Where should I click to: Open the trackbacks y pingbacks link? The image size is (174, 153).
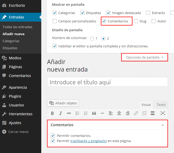click(x=89, y=141)
